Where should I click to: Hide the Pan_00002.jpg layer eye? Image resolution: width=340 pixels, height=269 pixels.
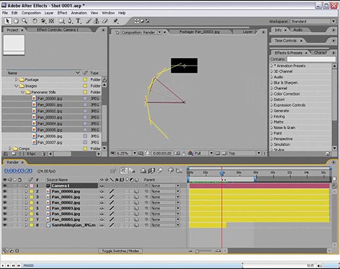5,203
